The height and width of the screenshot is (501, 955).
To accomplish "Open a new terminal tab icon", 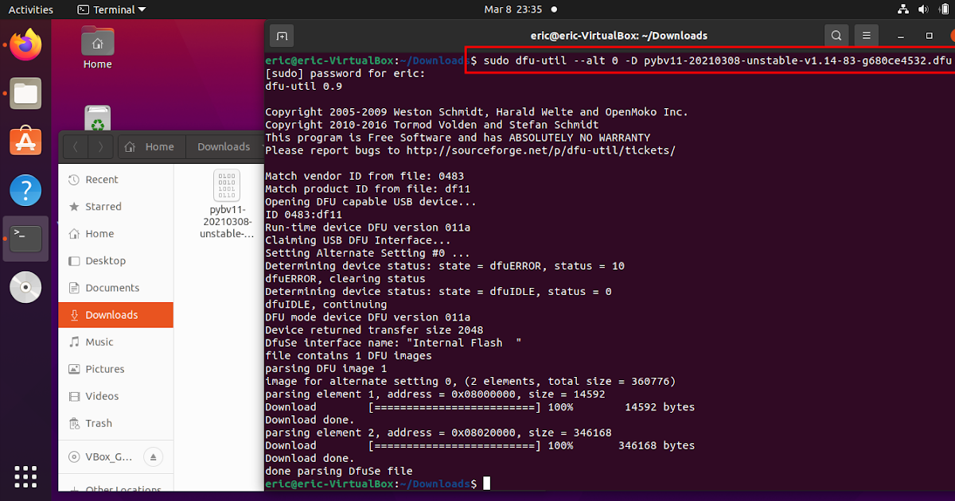I will click(x=281, y=36).
